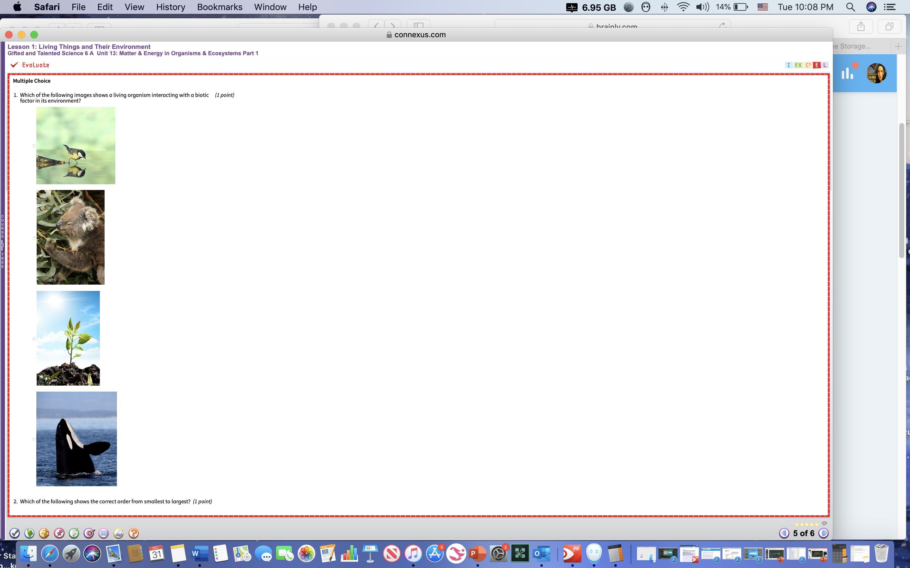Click the L lesson section button
The image size is (910, 568).
[825, 65]
